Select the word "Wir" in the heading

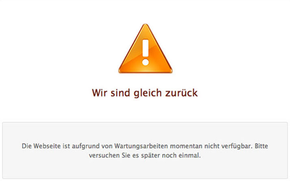[100, 93]
